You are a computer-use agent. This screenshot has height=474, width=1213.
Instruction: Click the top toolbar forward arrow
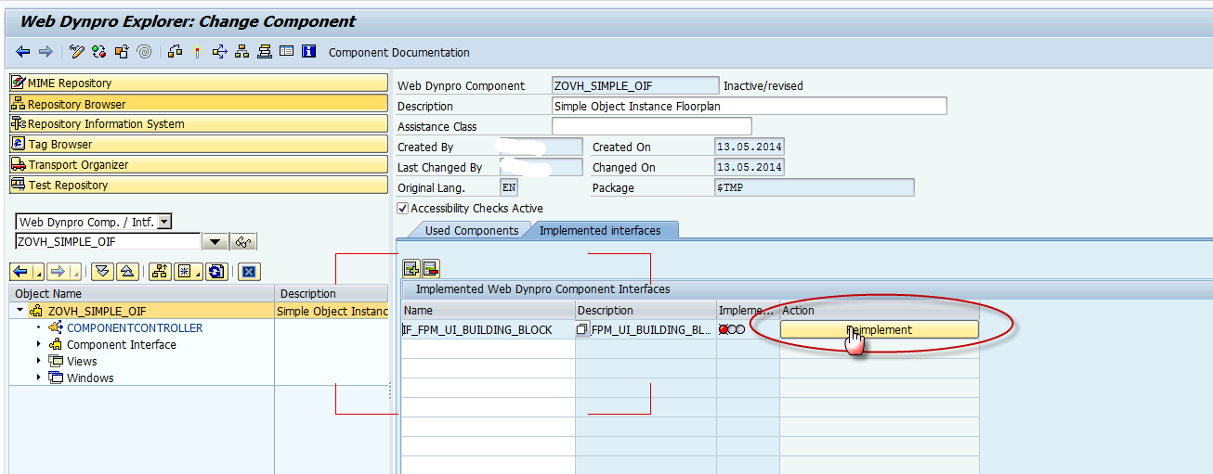tap(46, 52)
